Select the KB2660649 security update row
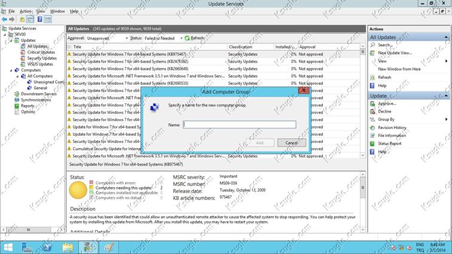The height and width of the screenshot is (254, 452). pyautogui.click(x=213, y=69)
